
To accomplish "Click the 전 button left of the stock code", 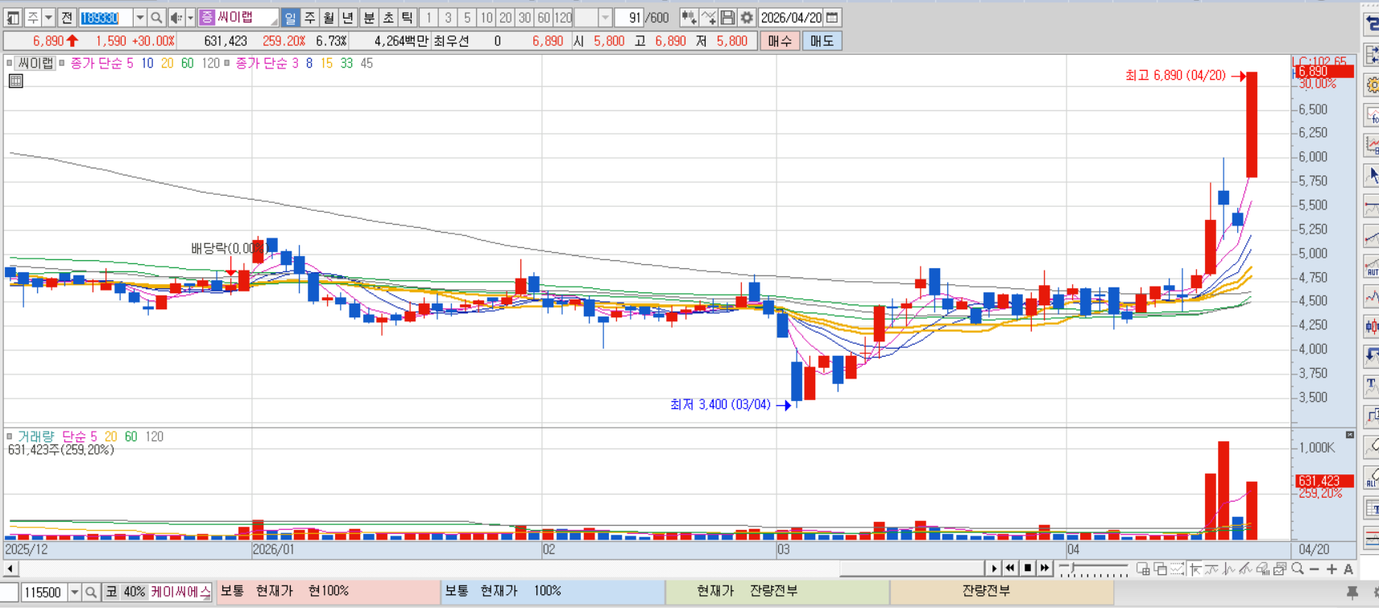I will (x=67, y=18).
